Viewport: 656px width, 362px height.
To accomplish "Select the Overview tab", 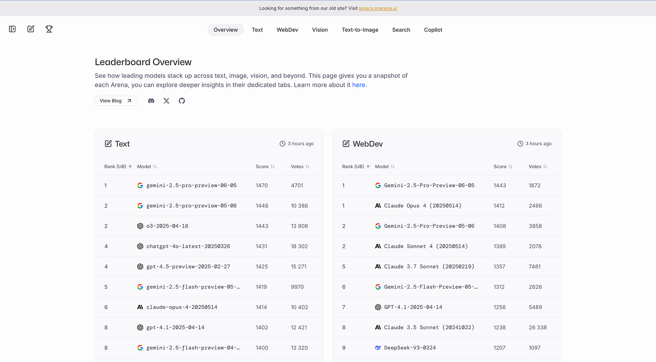I will (226, 30).
